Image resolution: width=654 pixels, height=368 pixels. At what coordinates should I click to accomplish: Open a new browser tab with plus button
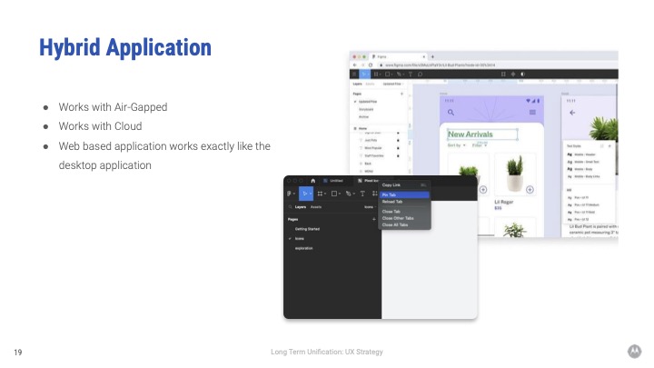coord(432,56)
